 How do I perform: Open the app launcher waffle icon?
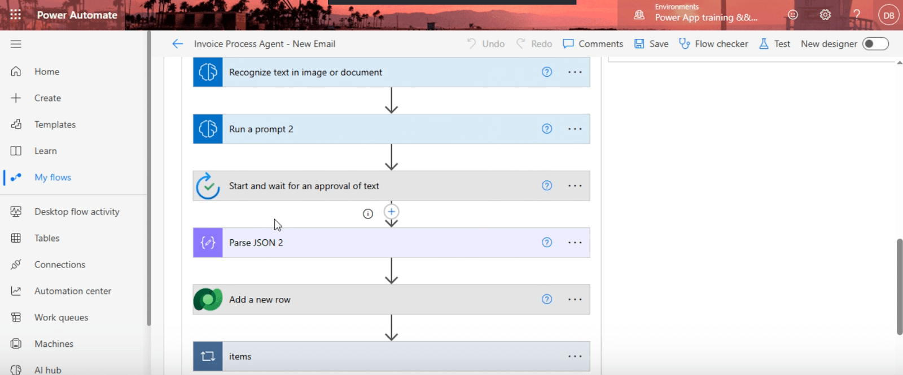click(15, 15)
